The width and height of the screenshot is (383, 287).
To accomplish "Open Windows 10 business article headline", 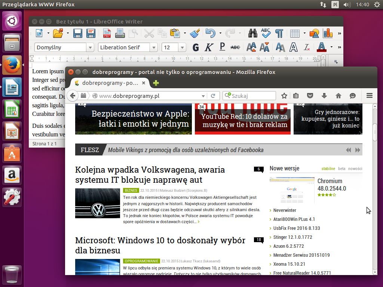I will [160, 245].
